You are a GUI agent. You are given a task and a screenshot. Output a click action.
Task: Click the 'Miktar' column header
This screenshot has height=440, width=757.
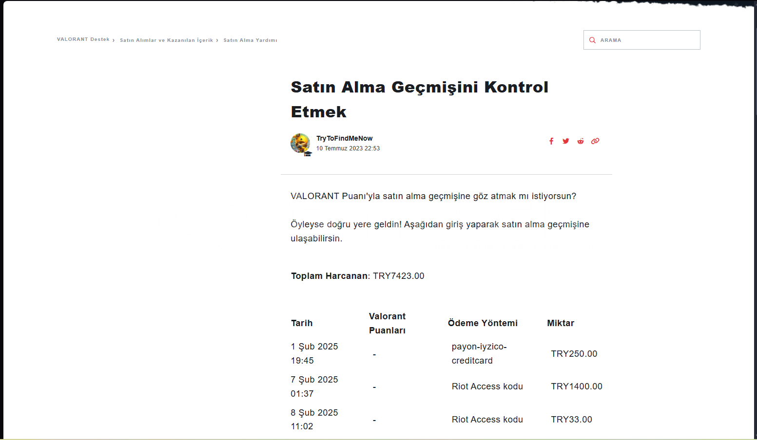click(x=561, y=323)
